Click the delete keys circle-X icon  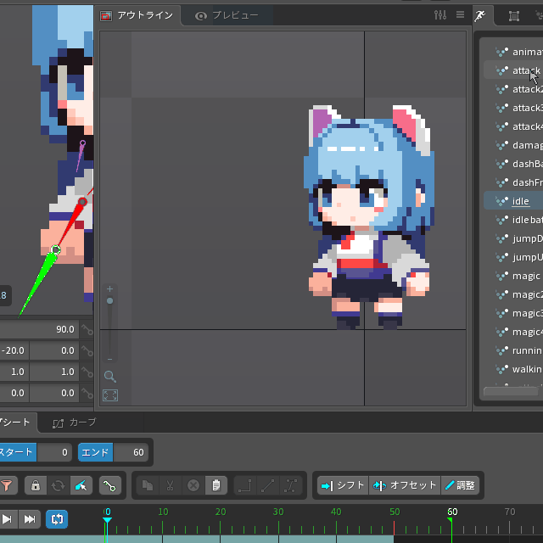click(193, 485)
